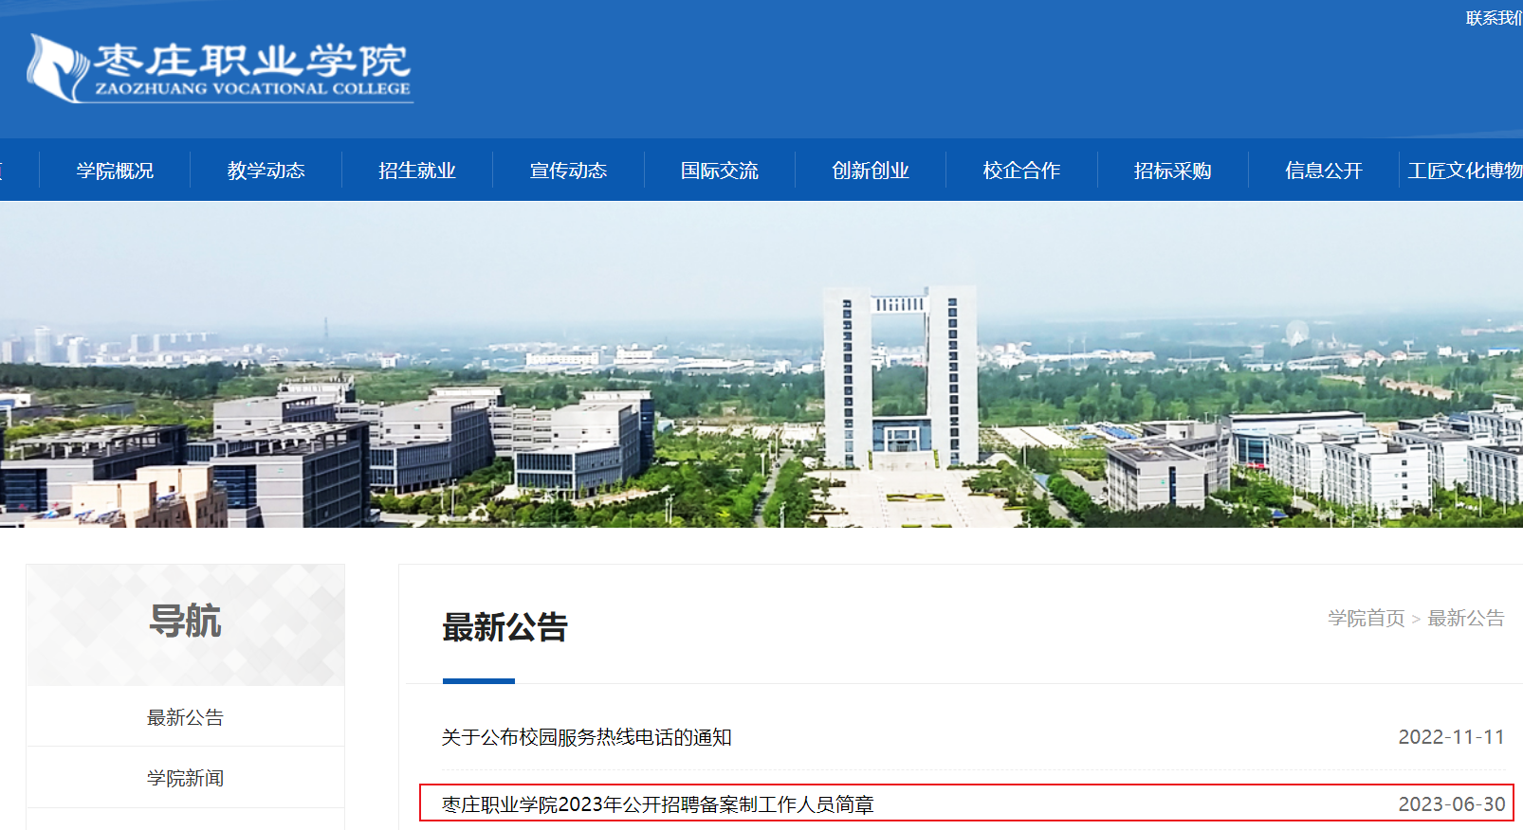Click the 最新公告 page heading
Screen dimensions: 1523x830
pos(505,627)
